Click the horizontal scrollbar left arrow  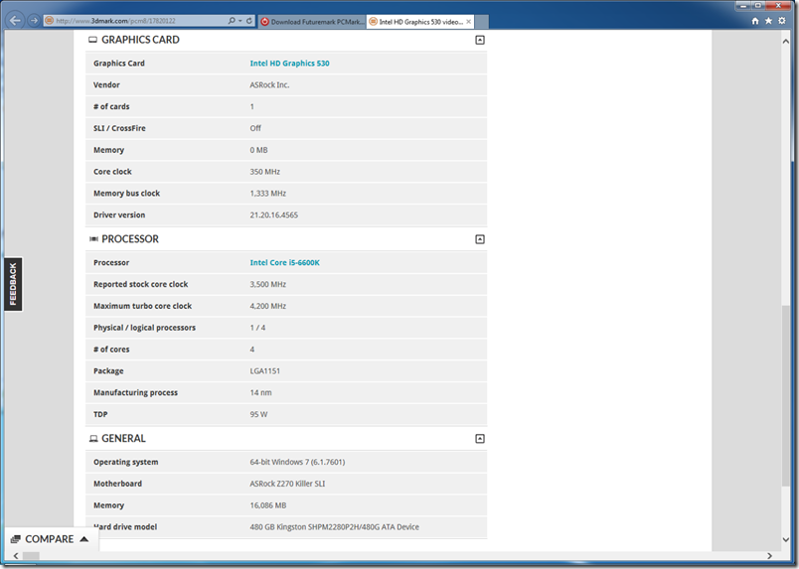coord(16,556)
